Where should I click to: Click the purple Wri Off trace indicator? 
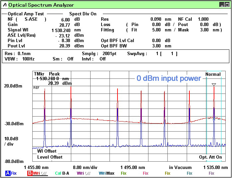84,173
